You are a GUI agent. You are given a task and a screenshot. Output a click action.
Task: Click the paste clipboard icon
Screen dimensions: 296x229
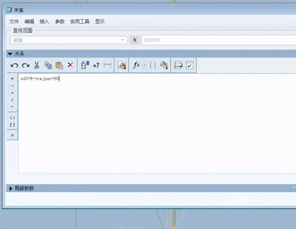coord(59,65)
